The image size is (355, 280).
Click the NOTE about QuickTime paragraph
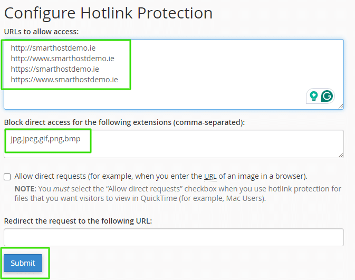point(178,194)
